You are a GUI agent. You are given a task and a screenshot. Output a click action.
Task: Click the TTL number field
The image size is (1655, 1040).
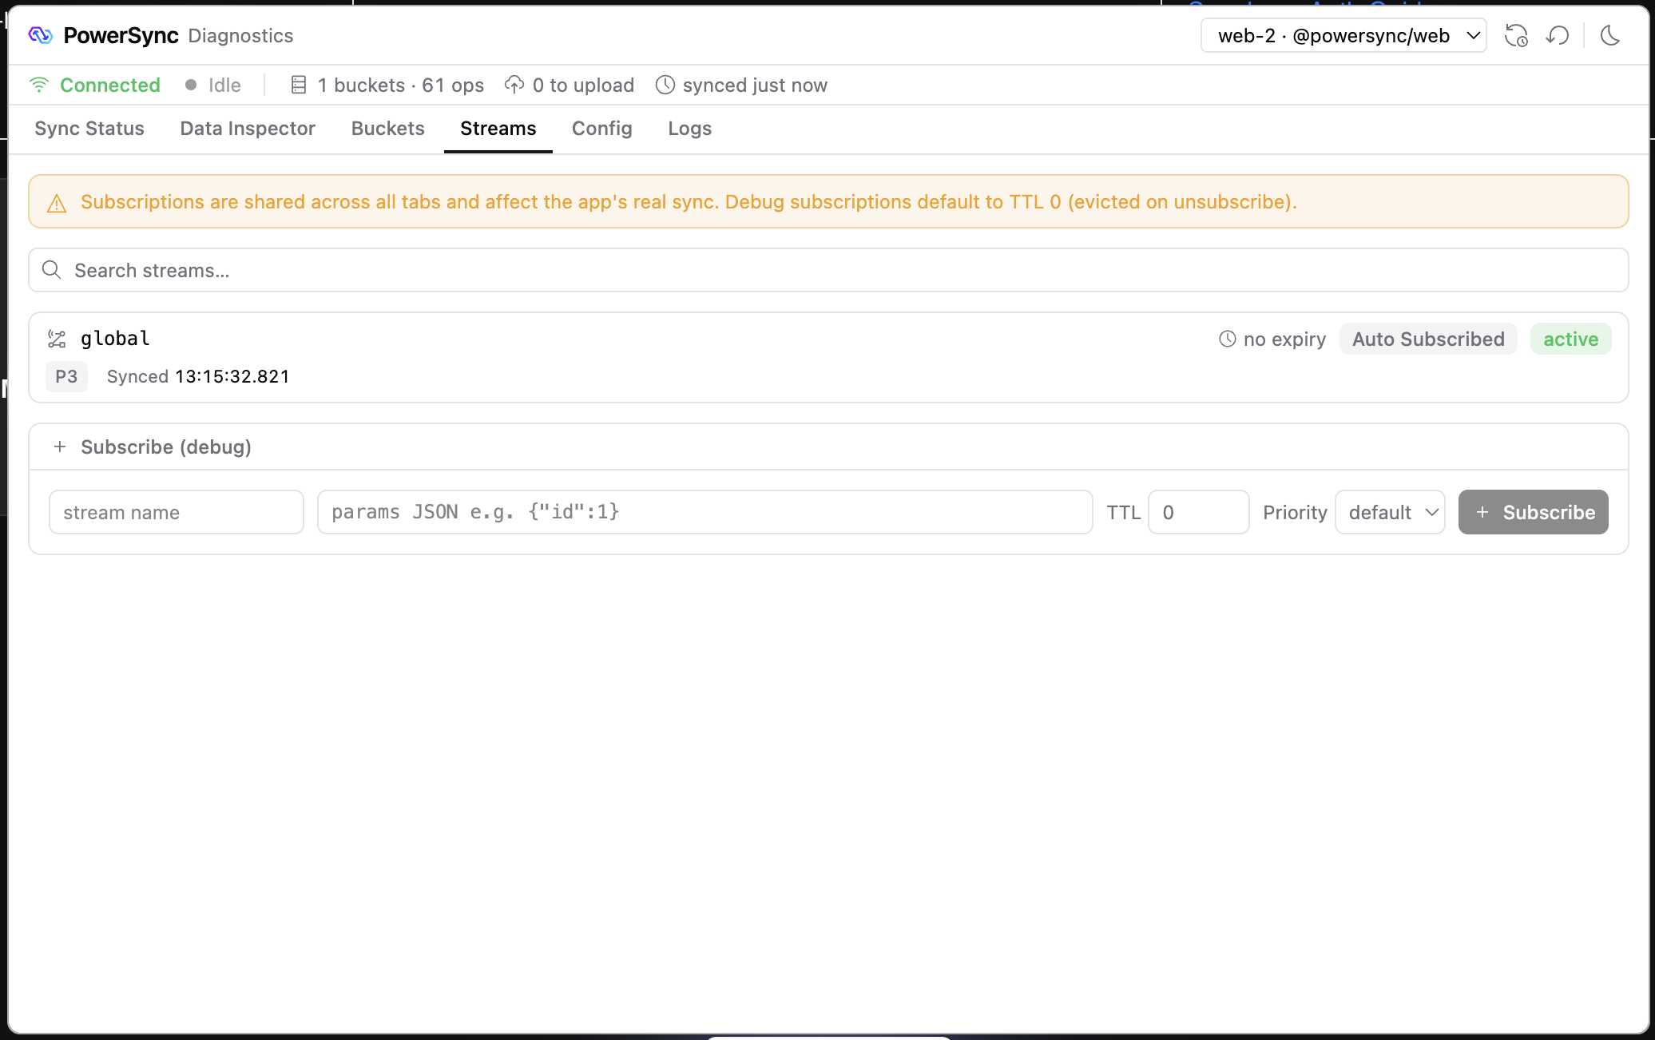coord(1198,512)
